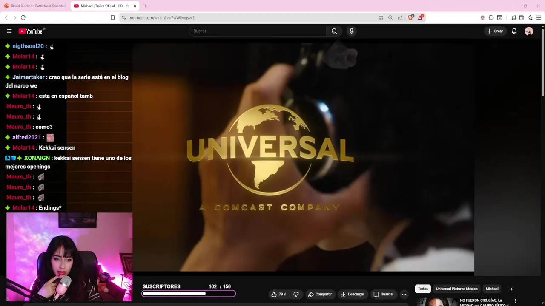This screenshot has height=306, width=545.
Task: Click message 'esta en español tamb'
Action: [x=66, y=96]
